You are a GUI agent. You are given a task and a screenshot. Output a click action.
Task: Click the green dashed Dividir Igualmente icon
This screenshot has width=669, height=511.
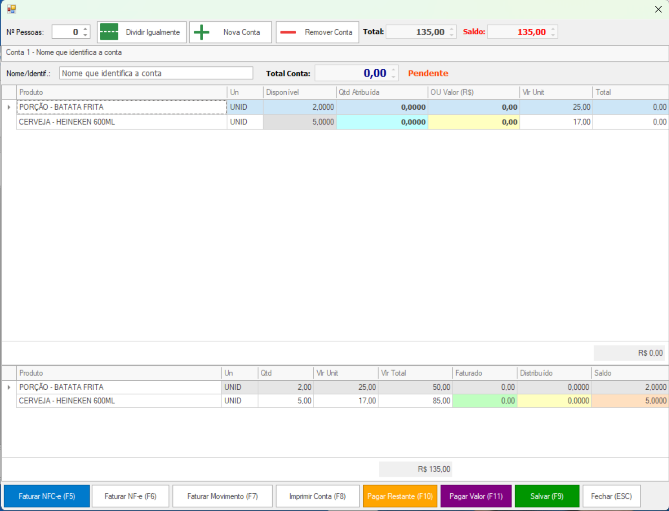click(109, 32)
